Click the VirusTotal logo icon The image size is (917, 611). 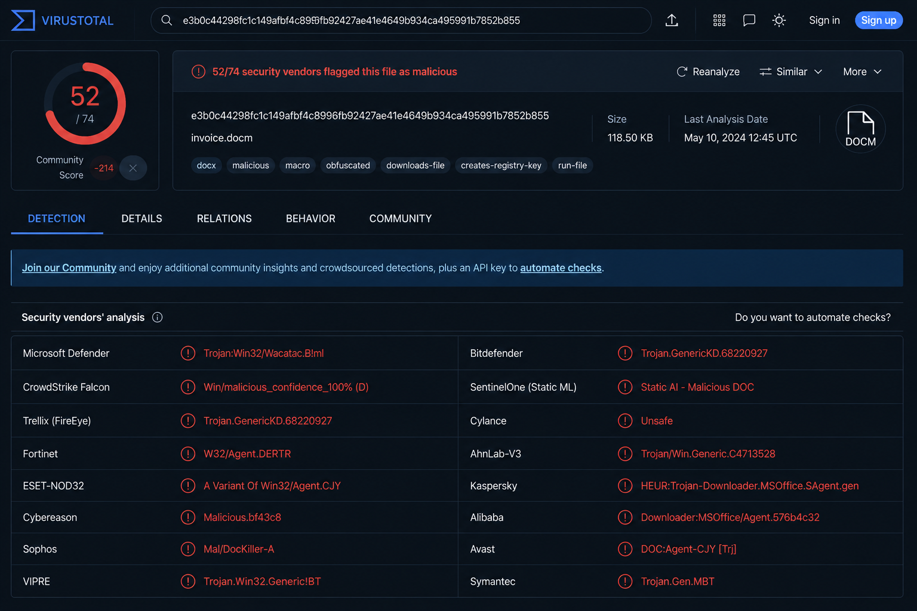[23, 20]
